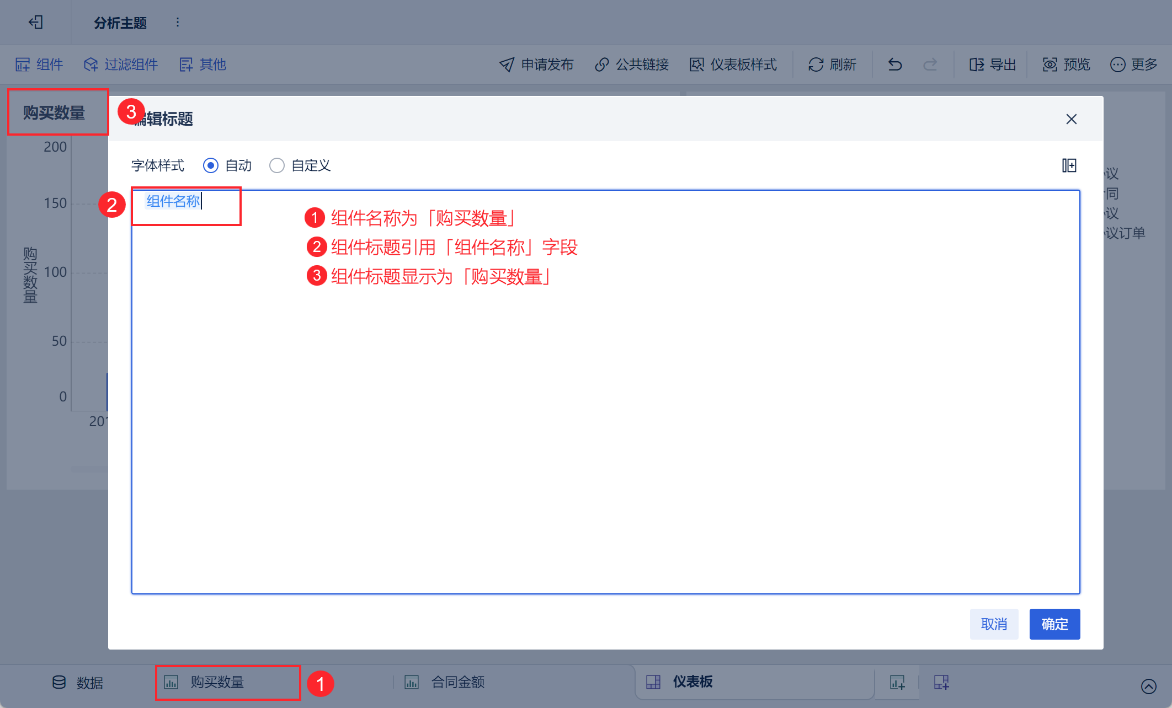Open the 过滤组件 menu
1172x708 pixels.
[121, 65]
